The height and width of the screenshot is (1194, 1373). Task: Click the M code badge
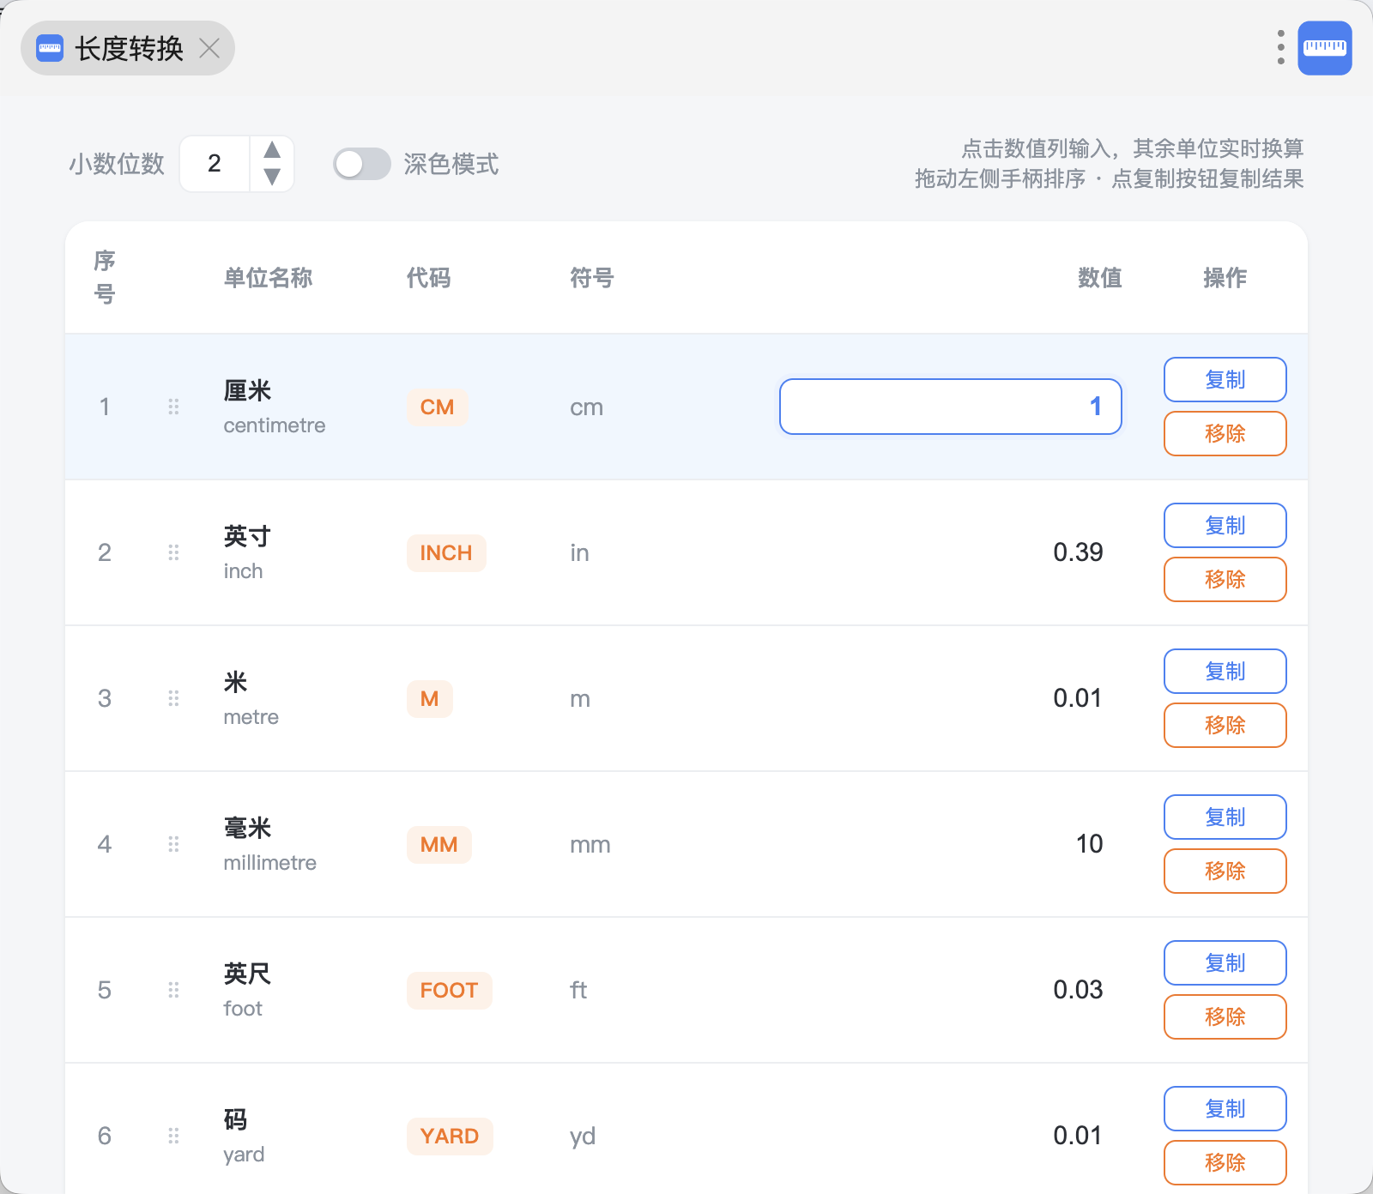click(429, 698)
